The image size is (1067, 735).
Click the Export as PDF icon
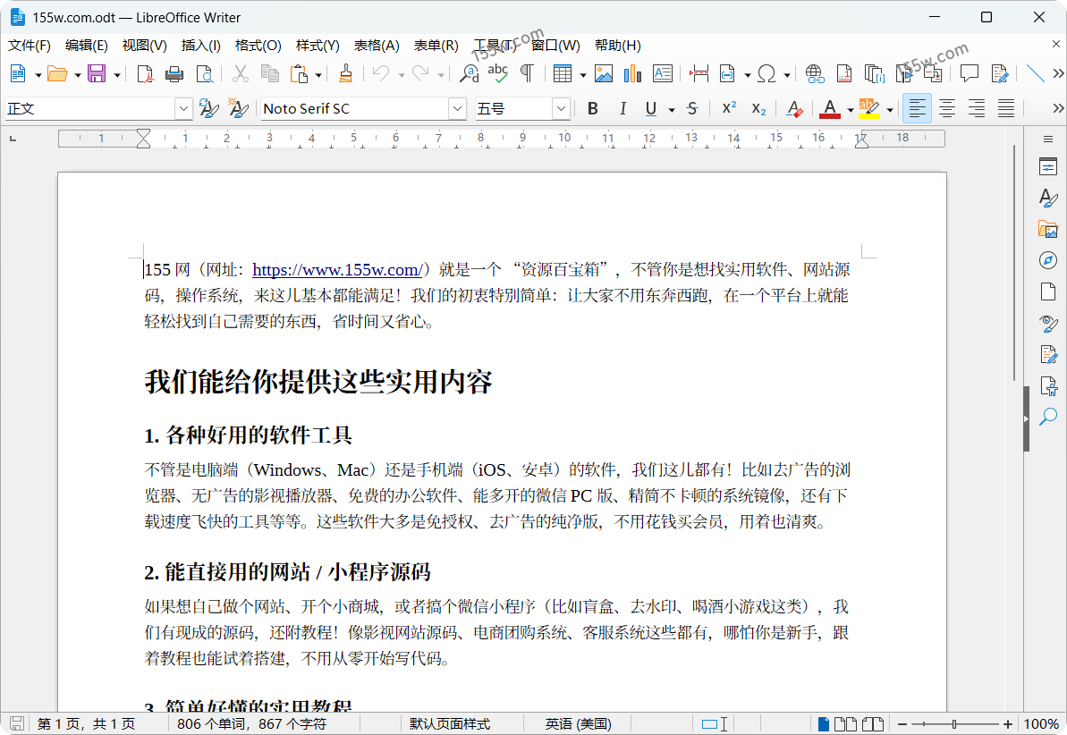click(145, 74)
